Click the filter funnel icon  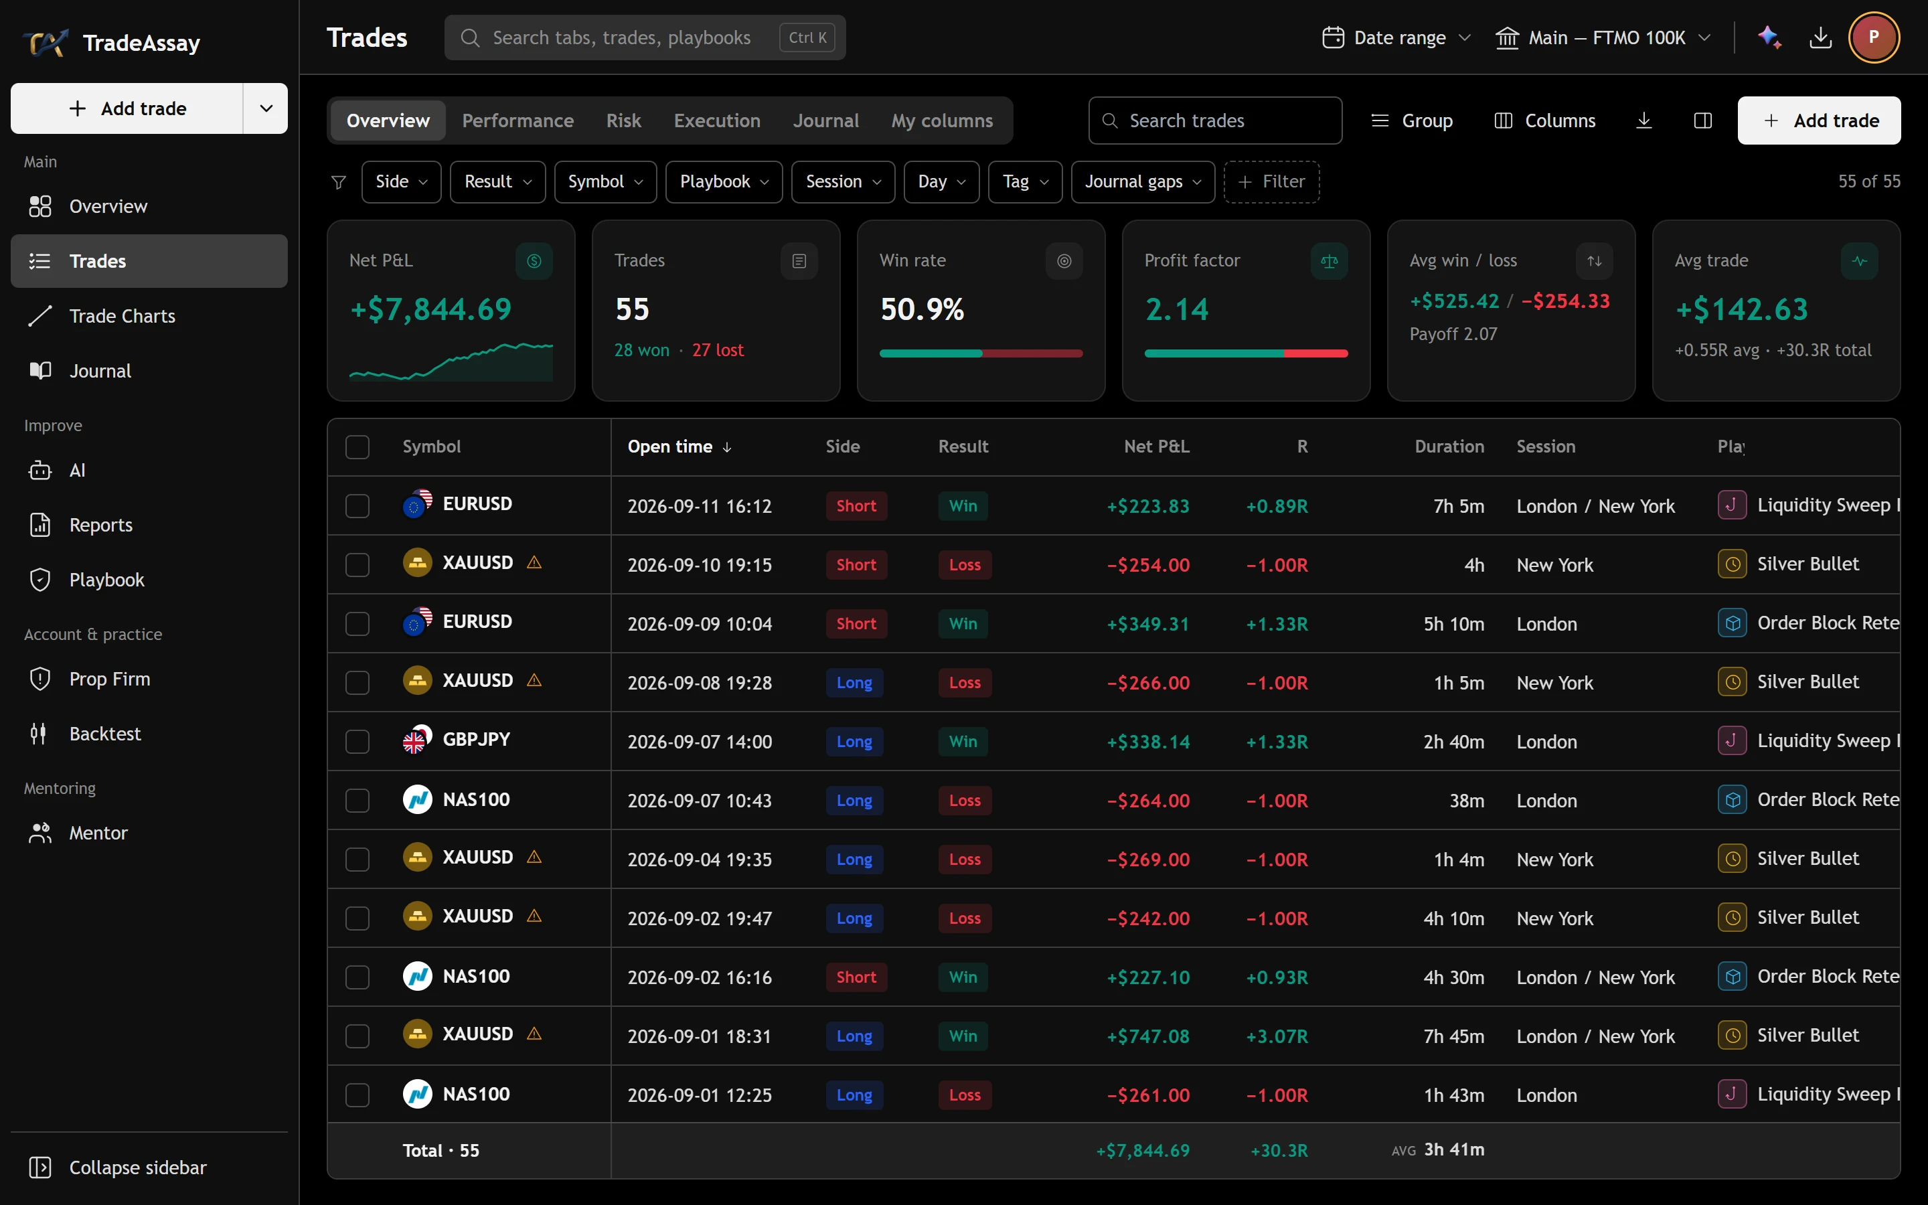coord(339,181)
